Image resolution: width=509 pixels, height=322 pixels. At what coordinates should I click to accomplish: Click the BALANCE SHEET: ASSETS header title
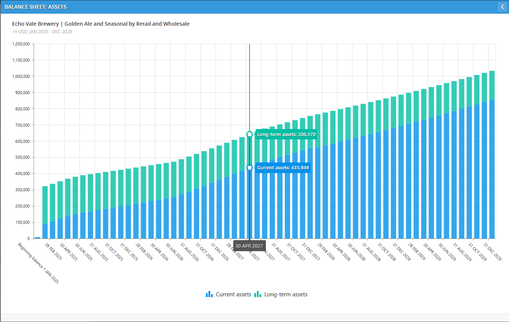(36, 7)
